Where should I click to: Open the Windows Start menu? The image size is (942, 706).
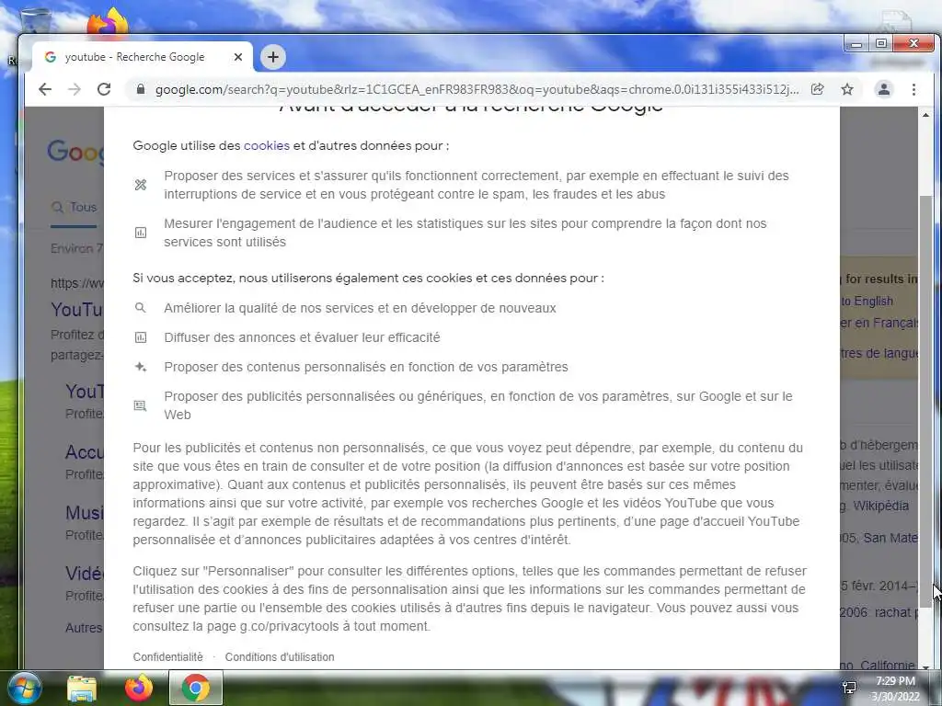tap(23, 688)
